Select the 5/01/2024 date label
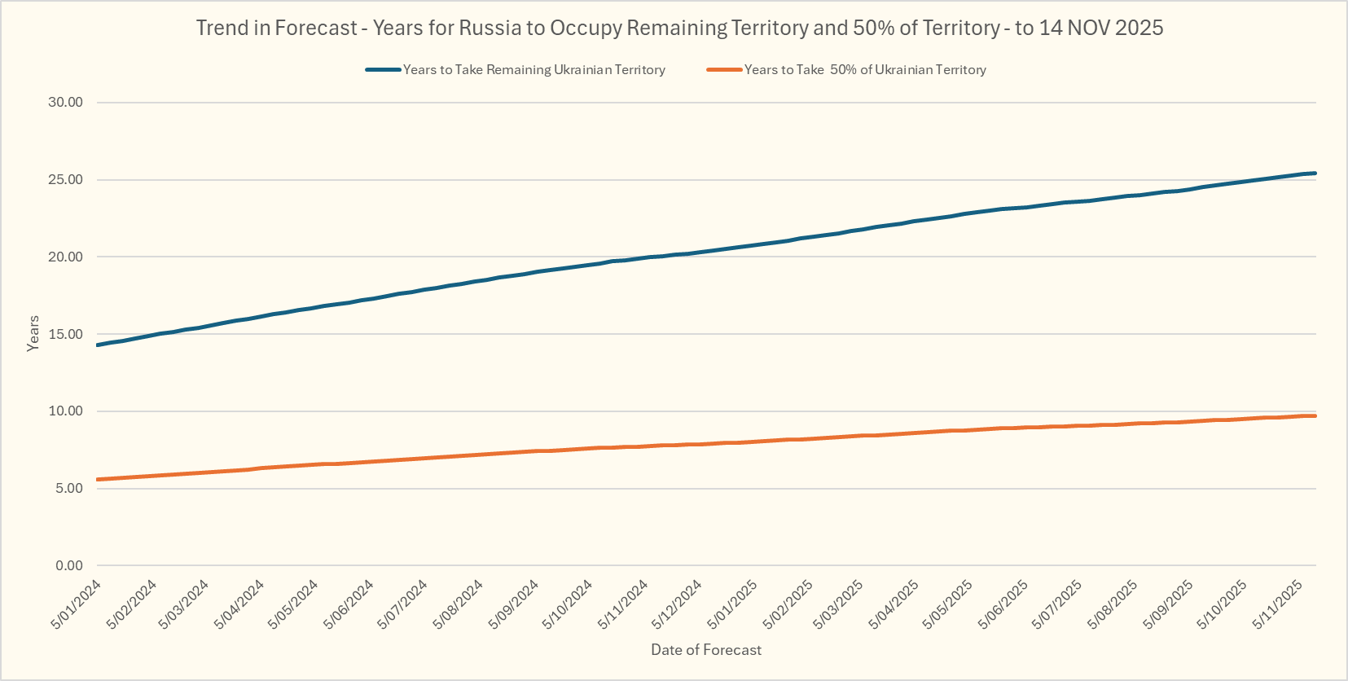The height and width of the screenshot is (681, 1348). pos(77,604)
